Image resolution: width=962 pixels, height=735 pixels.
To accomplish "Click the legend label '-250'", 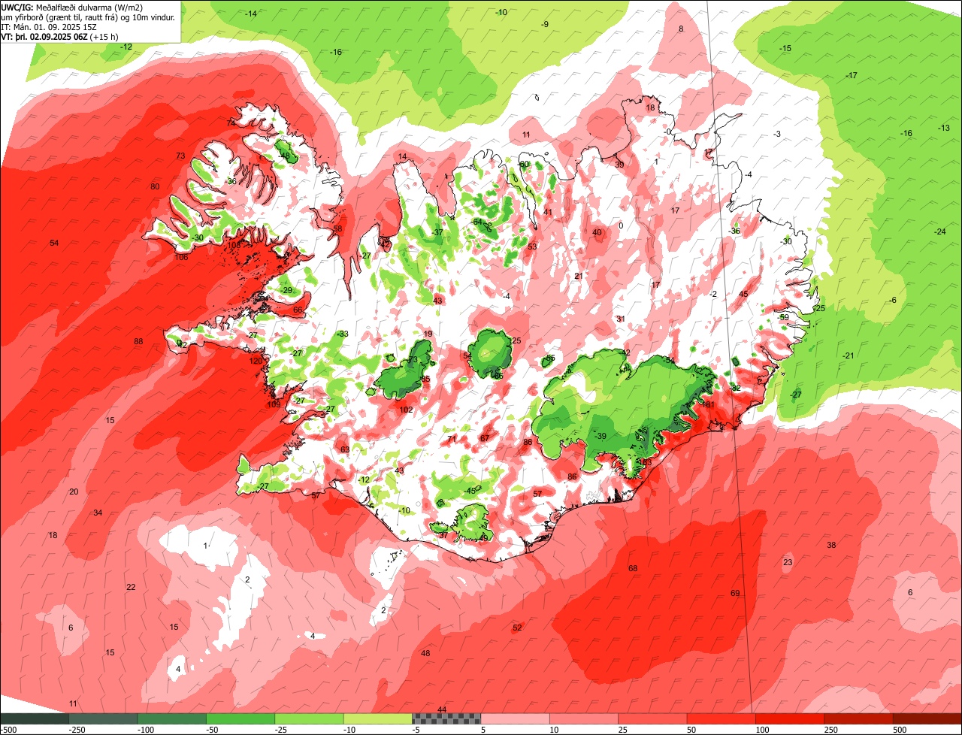I will click(77, 730).
